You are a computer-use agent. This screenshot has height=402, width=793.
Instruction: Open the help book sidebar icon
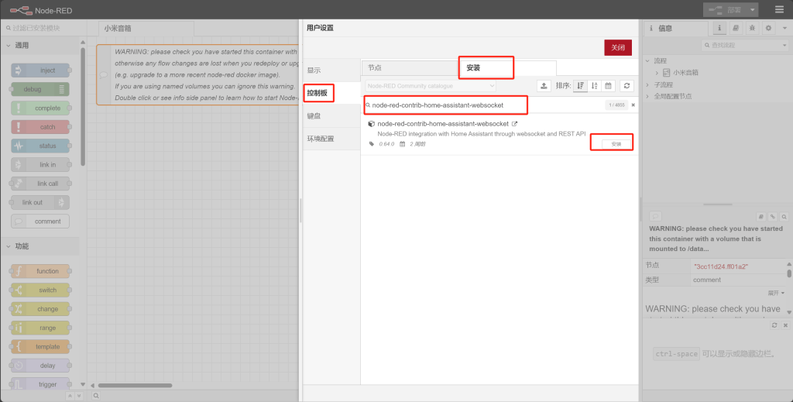tap(736, 29)
